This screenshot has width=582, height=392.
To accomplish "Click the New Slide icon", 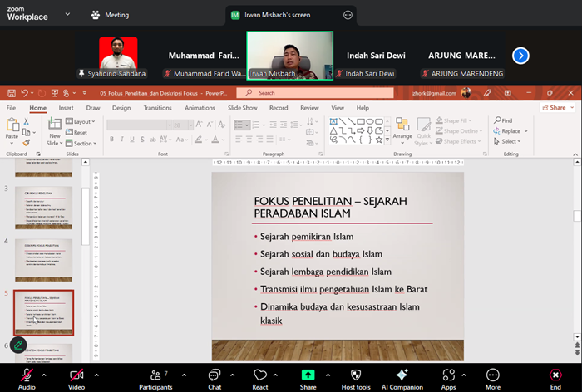I will click(x=55, y=124).
